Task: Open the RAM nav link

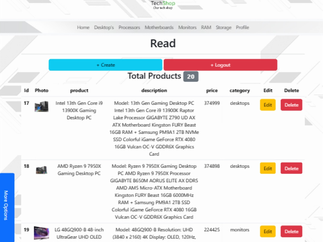Action: pyautogui.click(x=206, y=27)
